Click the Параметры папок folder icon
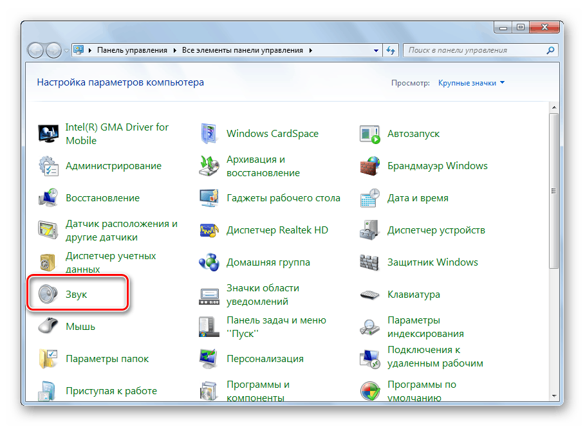 (48, 359)
